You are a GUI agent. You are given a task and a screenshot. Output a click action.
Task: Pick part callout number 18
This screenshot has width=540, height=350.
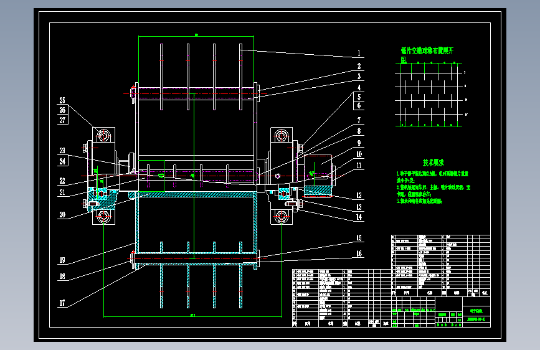62,277
